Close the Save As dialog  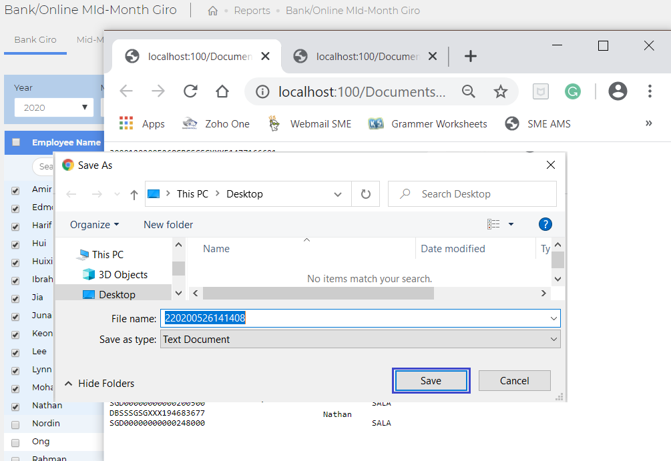click(551, 165)
